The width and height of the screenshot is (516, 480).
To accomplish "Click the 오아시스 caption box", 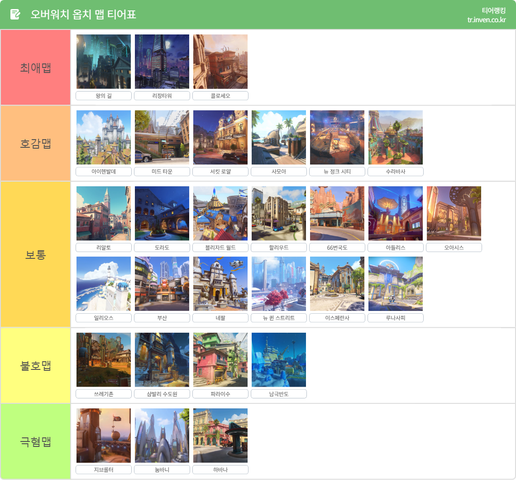I will pyautogui.click(x=454, y=248).
